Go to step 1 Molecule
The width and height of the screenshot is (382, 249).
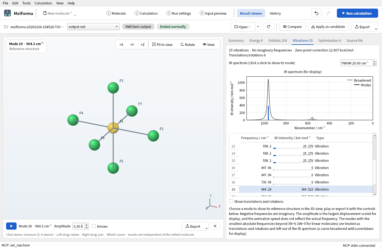tap(116, 13)
